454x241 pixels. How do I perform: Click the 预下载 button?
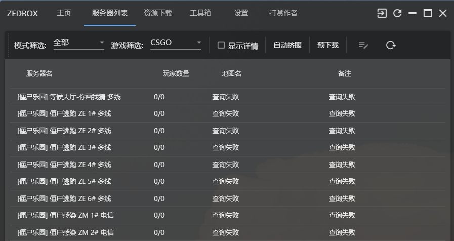[328, 45]
